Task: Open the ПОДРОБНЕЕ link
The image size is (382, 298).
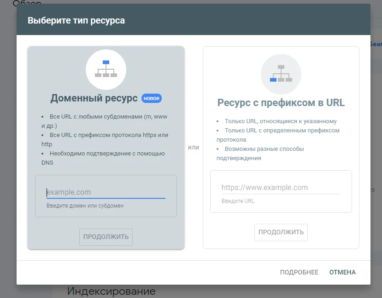Action: pyautogui.click(x=299, y=272)
